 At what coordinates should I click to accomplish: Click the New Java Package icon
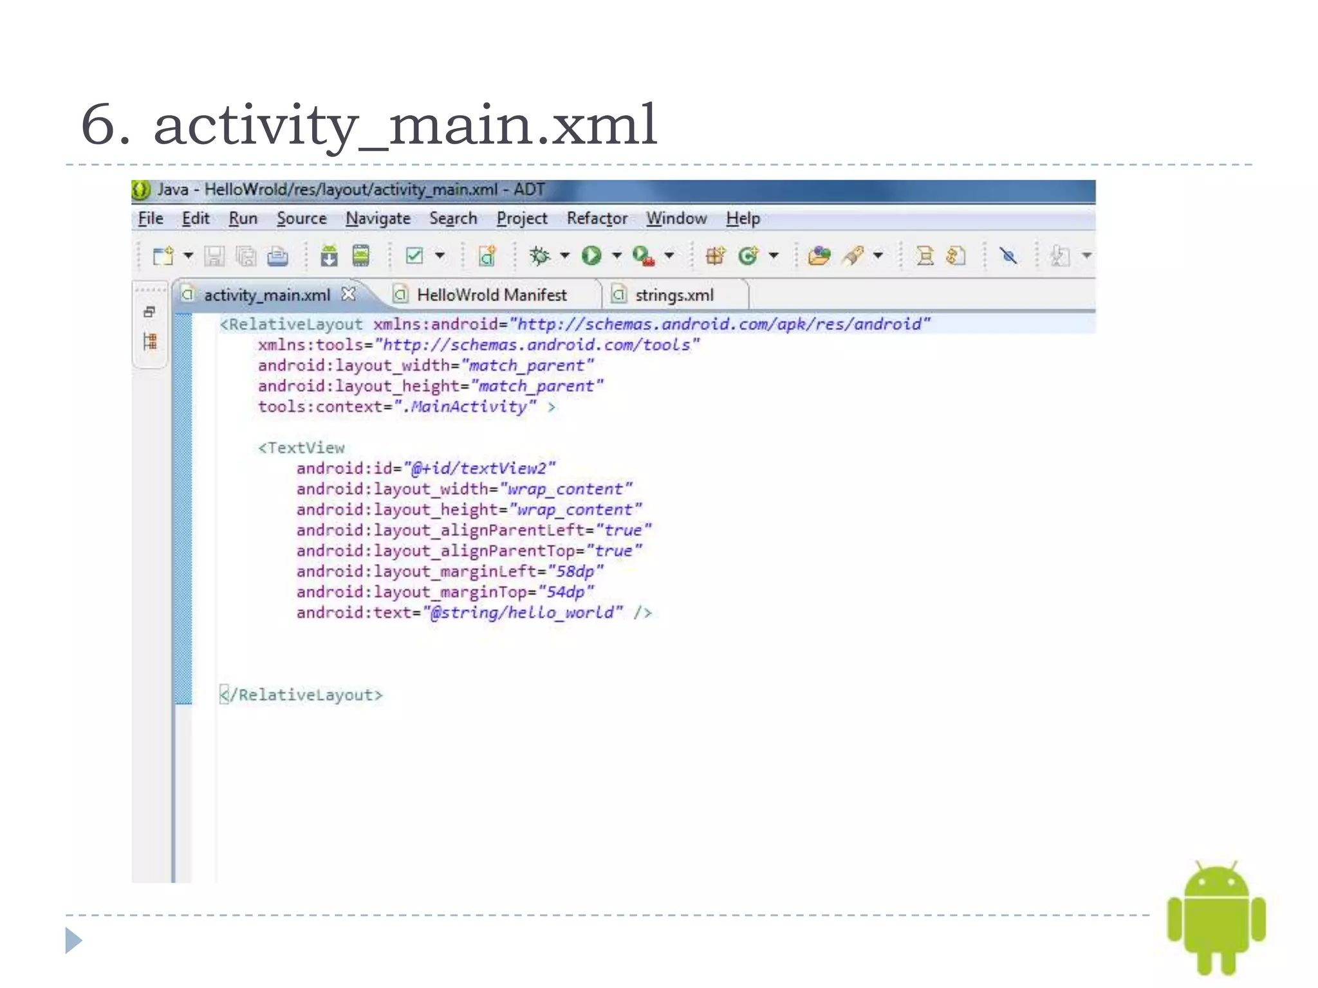[716, 256]
